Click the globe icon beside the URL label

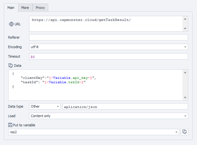[x=11, y=24]
